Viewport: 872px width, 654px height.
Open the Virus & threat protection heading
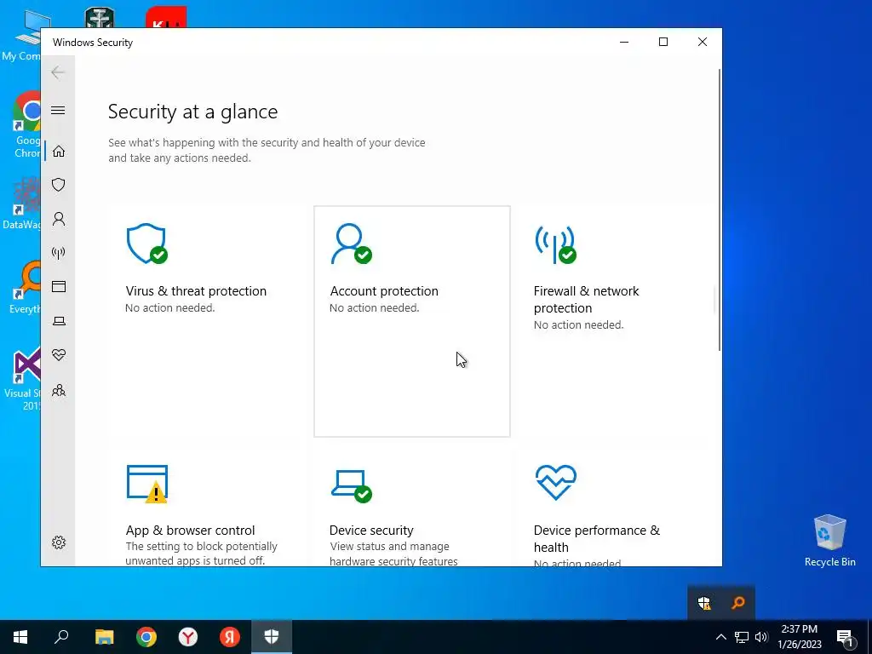(196, 291)
